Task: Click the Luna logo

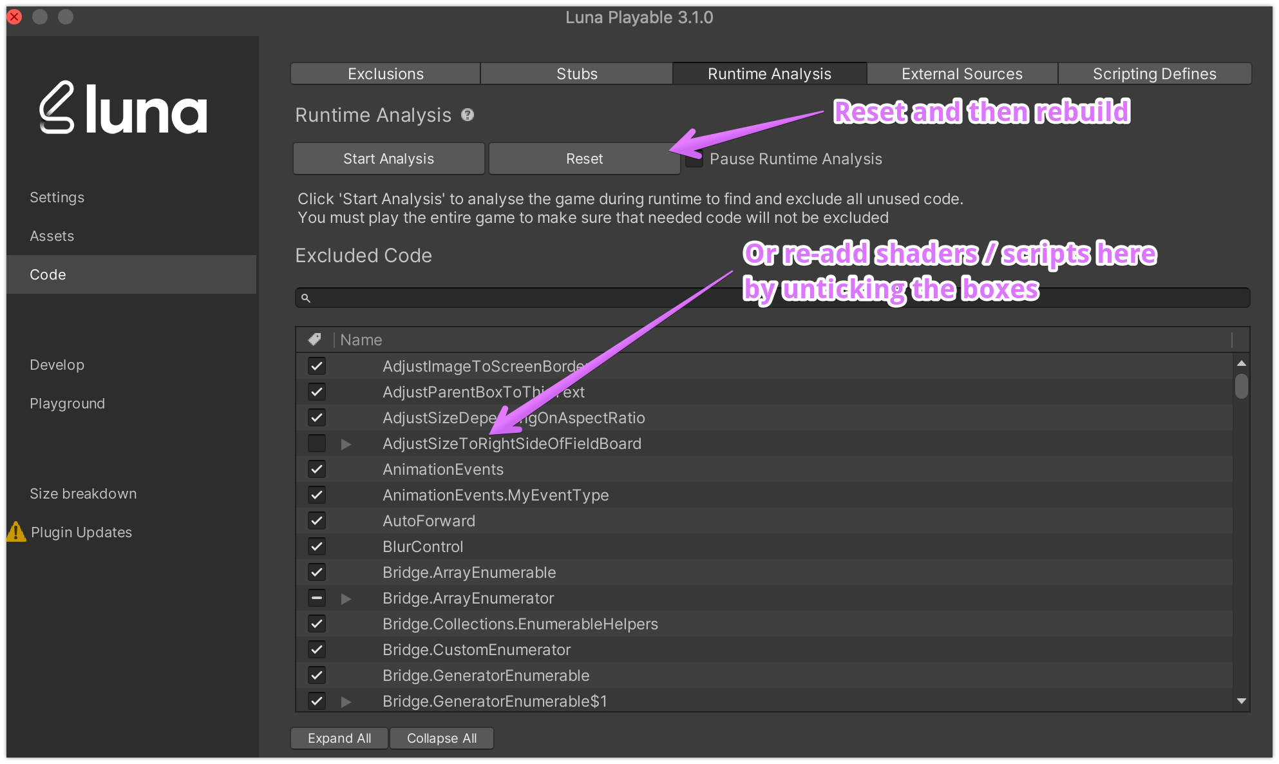Action: click(123, 108)
